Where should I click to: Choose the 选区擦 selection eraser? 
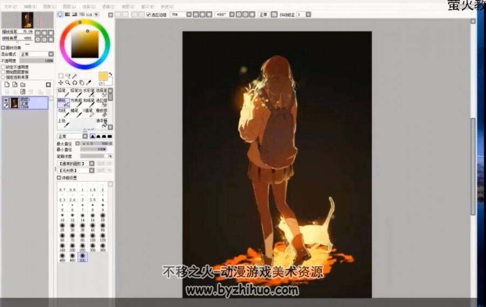point(102,103)
